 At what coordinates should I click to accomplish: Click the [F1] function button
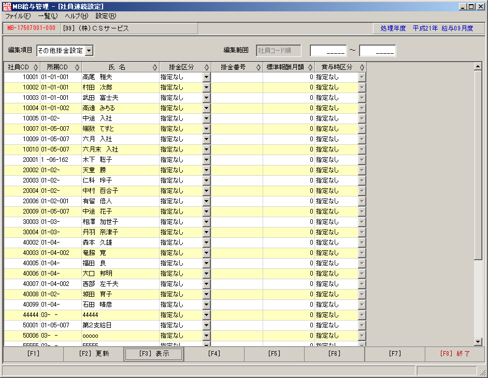(33, 354)
